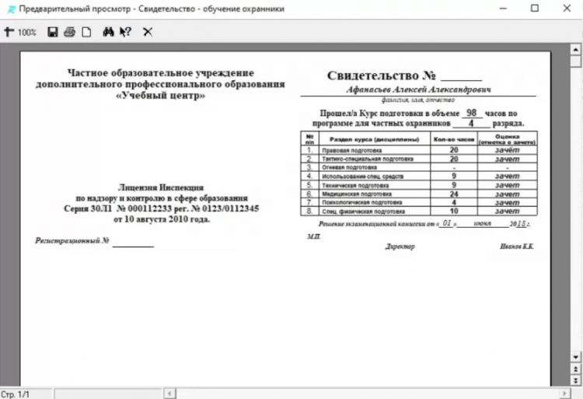Close the preview with the toolbar X icon
Image resolution: width=583 pixels, height=399 pixels.
click(x=148, y=32)
